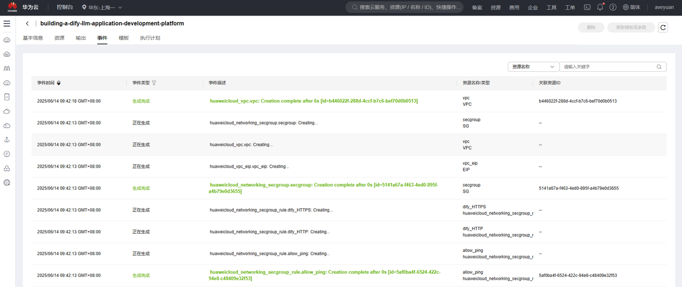Launch the CloudShell terminal icon
Image resolution: width=682 pixels, height=287 pixels.
587,7
